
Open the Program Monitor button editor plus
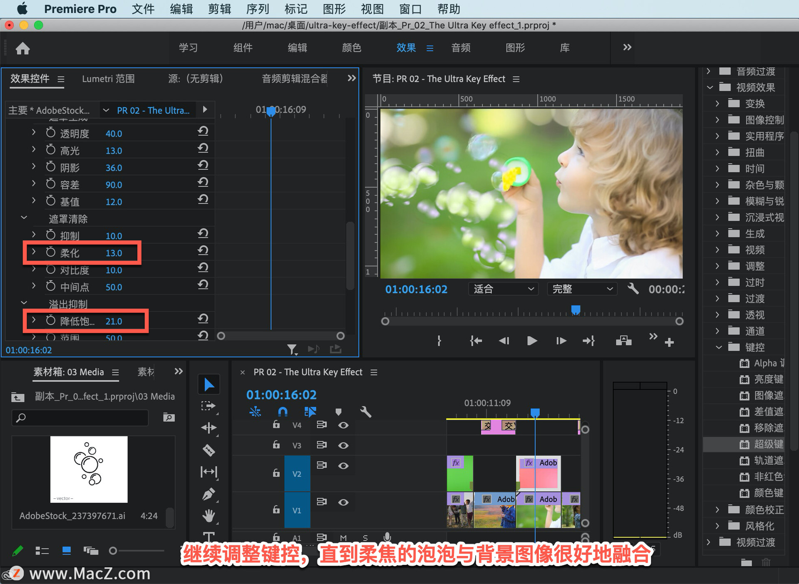coord(669,342)
